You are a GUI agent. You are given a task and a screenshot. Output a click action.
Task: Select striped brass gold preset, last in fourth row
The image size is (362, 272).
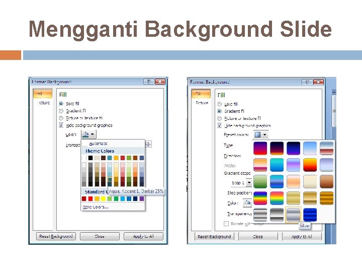[327, 198]
